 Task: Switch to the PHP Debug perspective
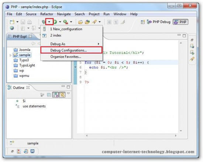click(159, 22)
